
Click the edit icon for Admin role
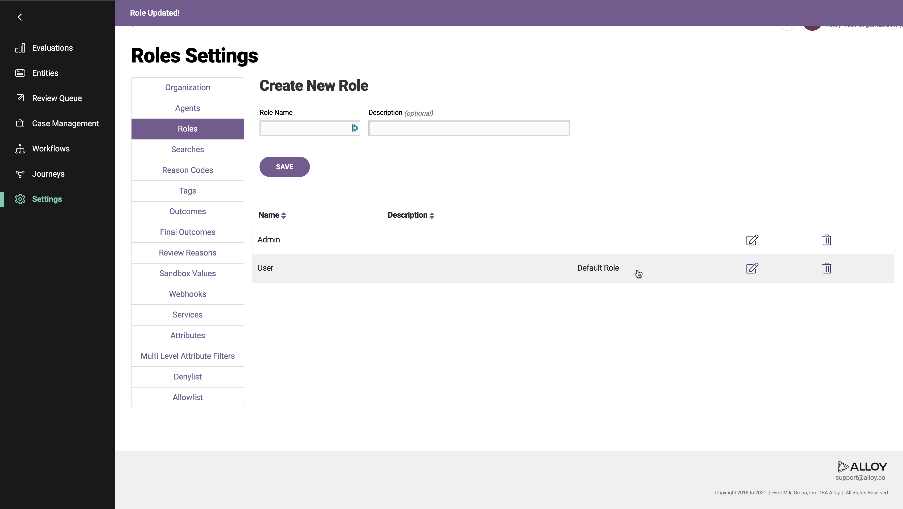pos(752,240)
